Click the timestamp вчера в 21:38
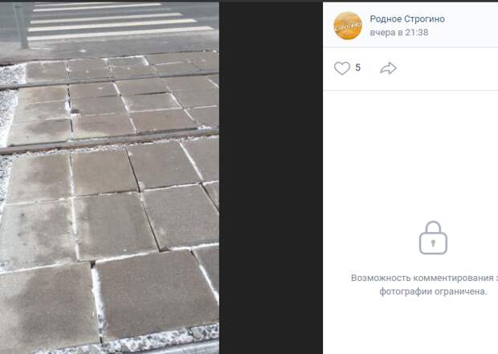 tap(399, 32)
